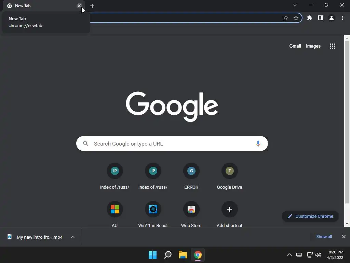
Task: Open File Explorer from taskbar
Action: click(183, 255)
